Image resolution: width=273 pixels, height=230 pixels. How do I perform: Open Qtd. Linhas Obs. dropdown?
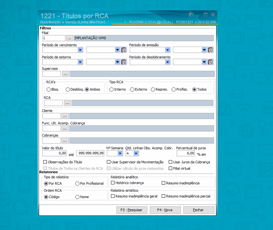136,153
